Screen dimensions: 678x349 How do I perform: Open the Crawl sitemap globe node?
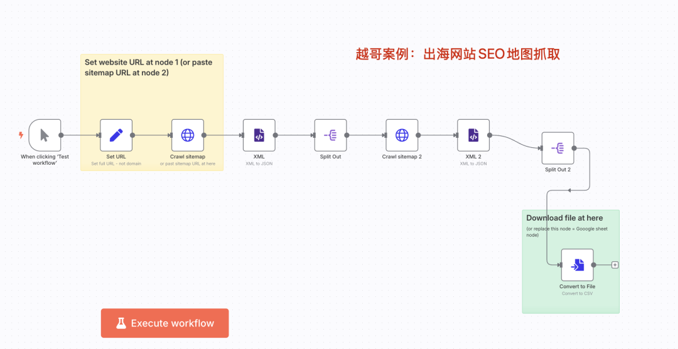tap(188, 135)
